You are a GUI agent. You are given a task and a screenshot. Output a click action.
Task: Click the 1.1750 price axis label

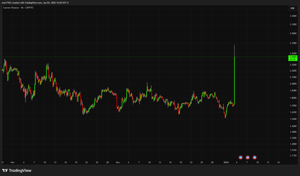point(293,156)
